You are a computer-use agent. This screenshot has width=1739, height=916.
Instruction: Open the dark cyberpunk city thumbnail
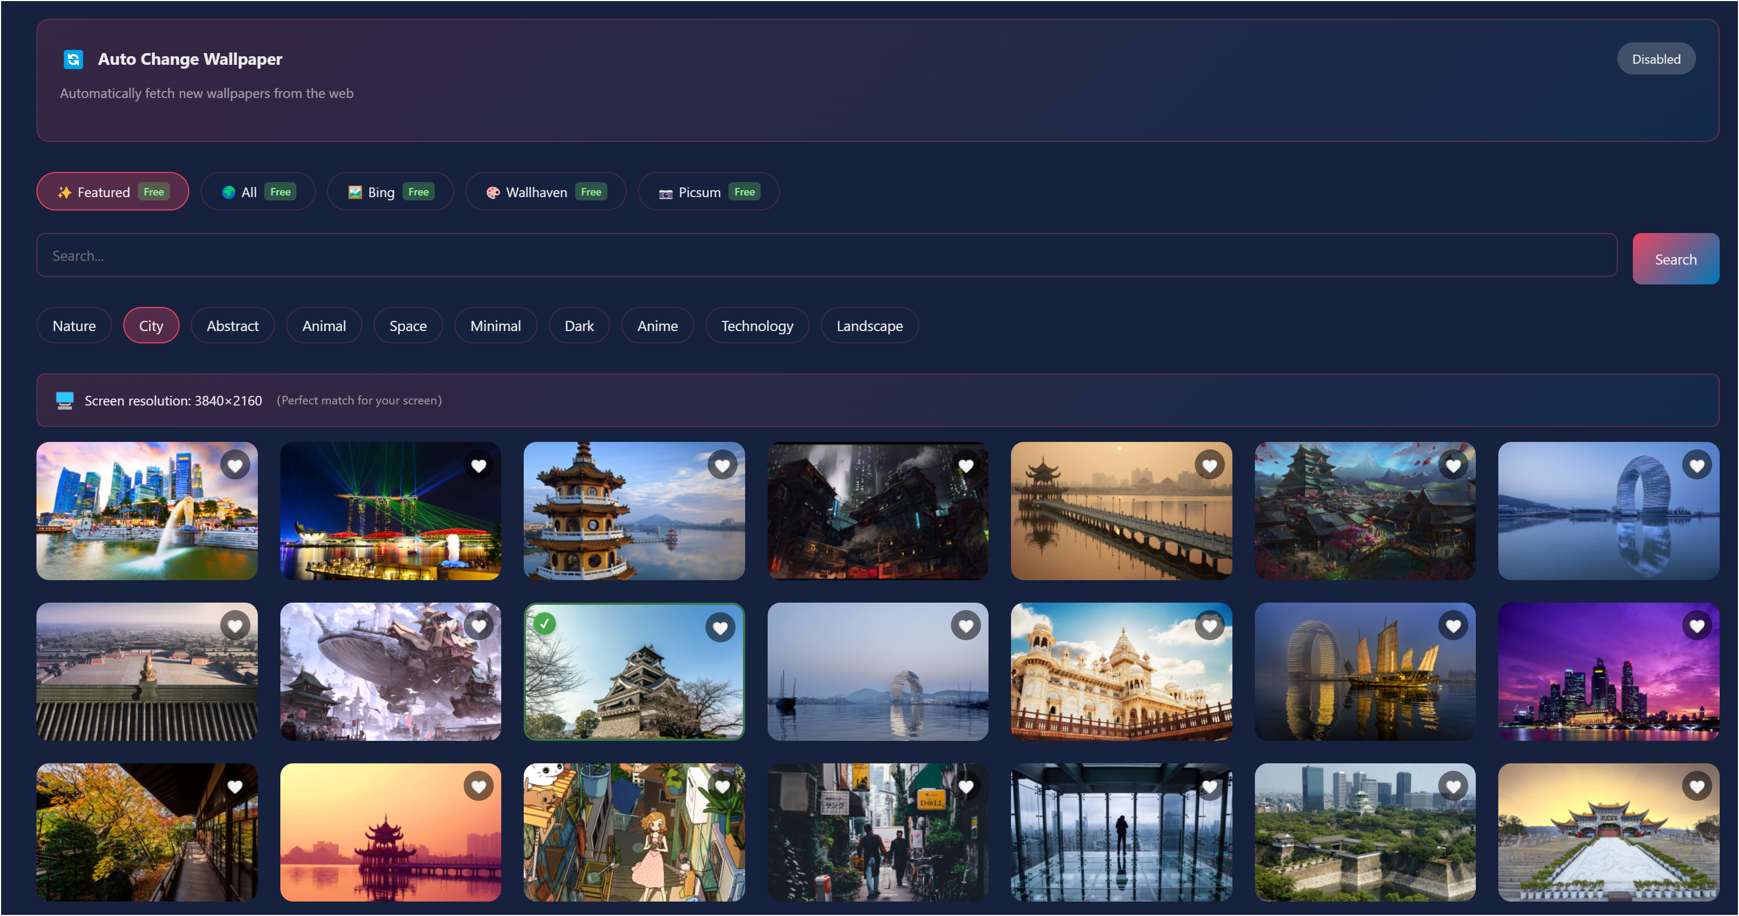[877, 520]
